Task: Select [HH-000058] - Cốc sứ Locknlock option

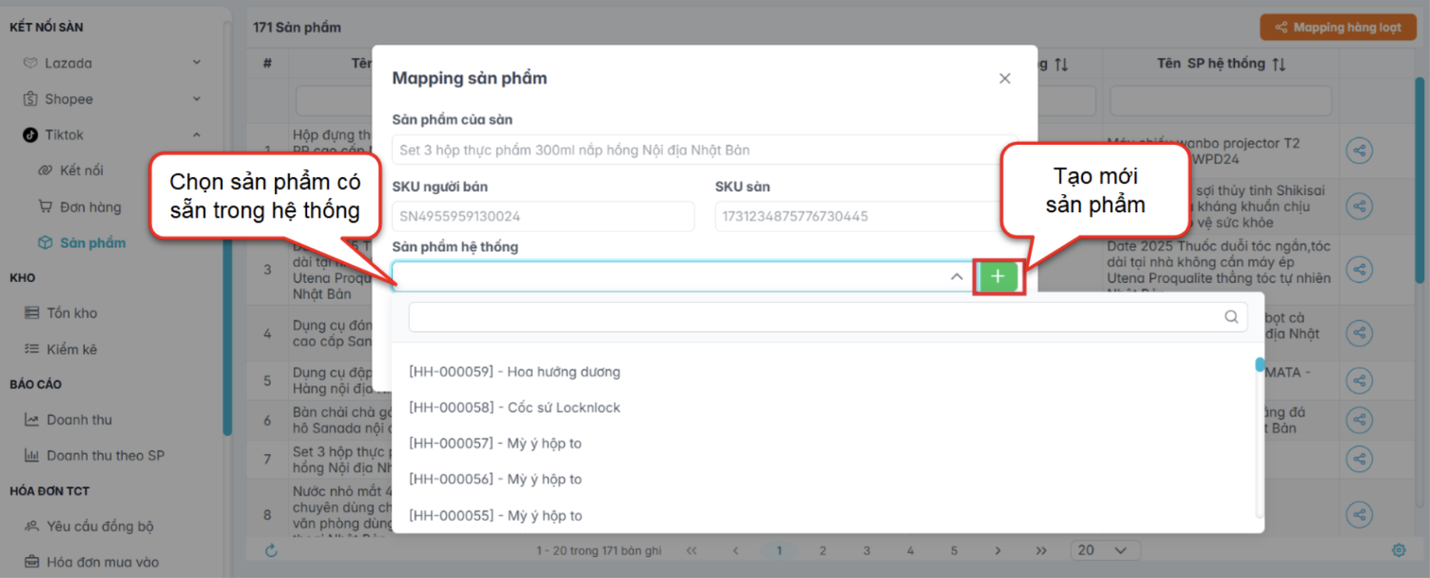Action: pos(515,407)
